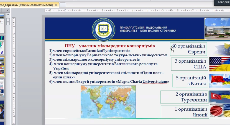Select the university building photo
230x125 pixels.
tap(217, 29)
